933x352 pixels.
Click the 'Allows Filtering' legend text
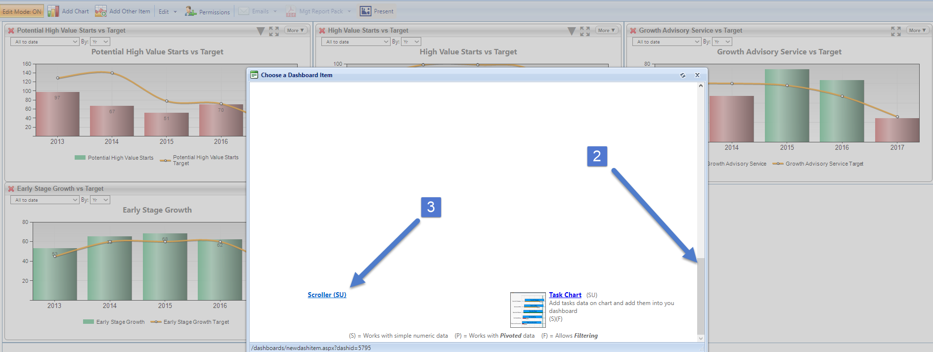(570, 336)
